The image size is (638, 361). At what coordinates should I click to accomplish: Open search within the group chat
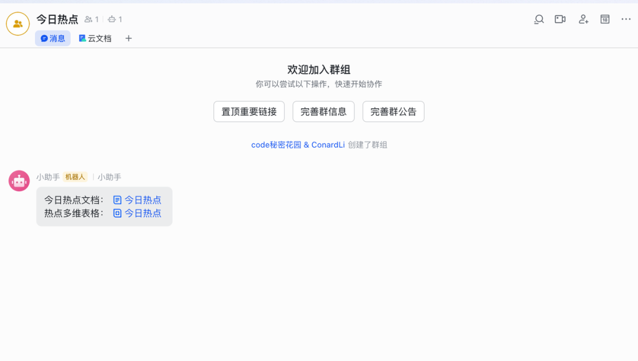pyautogui.click(x=538, y=19)
